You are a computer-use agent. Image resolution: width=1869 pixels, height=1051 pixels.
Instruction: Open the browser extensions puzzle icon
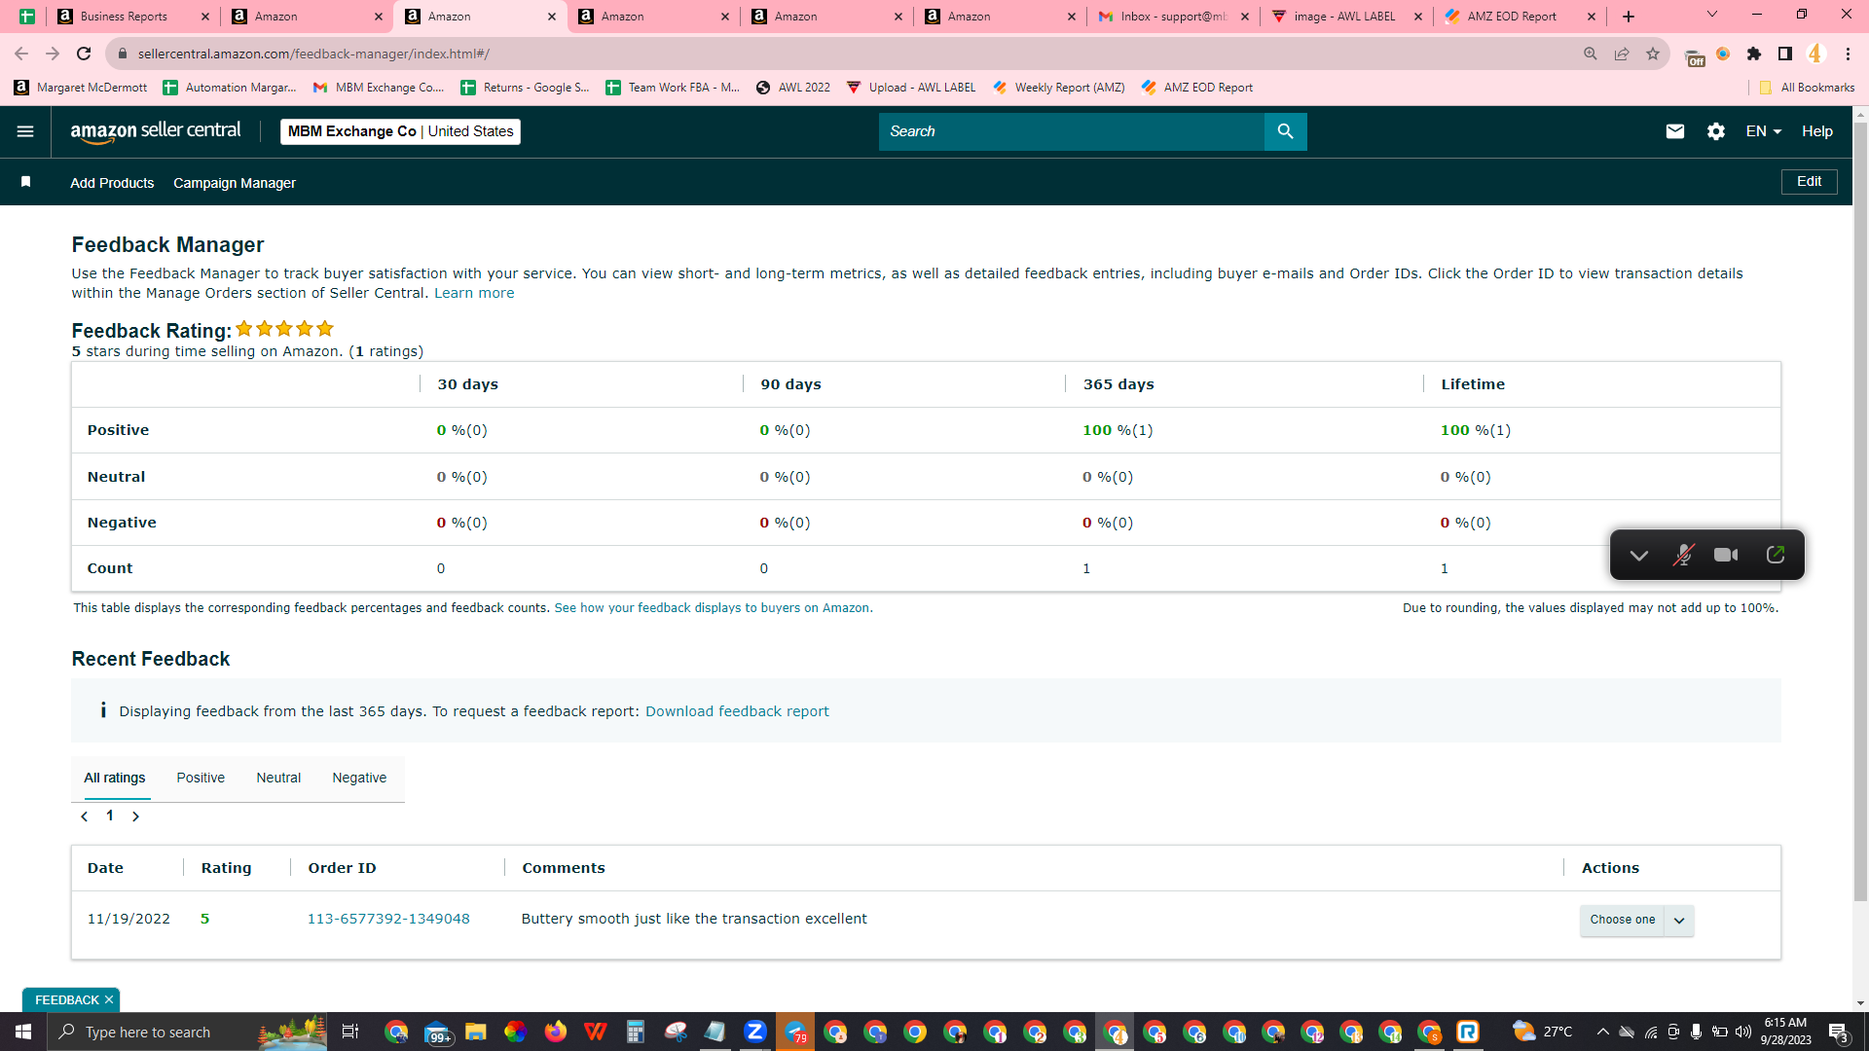pos(1754,54)
